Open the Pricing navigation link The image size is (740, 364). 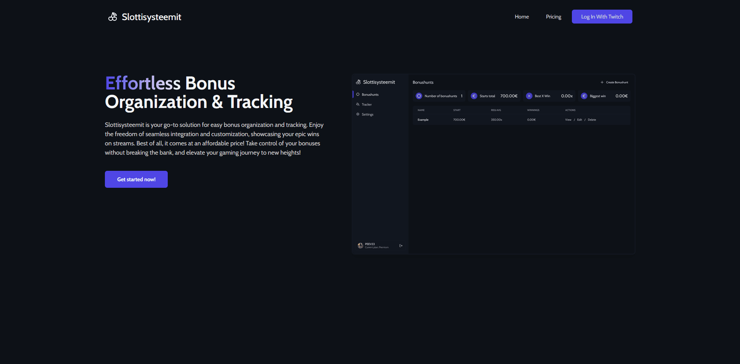[553, 17]
